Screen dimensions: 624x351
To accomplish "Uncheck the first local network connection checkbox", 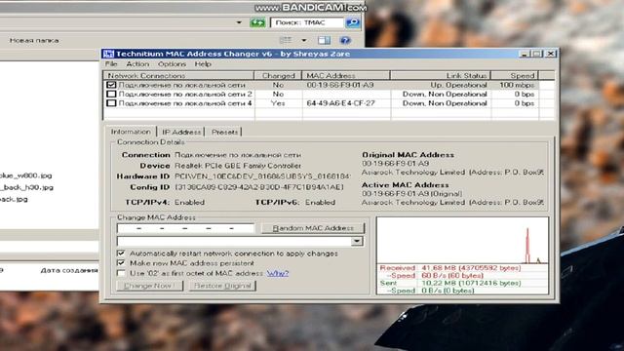I will (111, 85).
